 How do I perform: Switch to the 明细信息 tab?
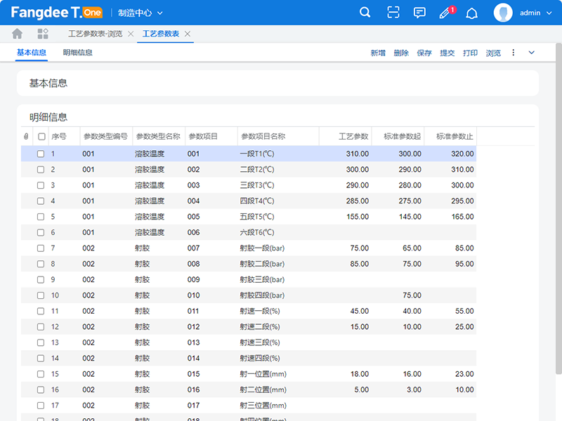pyautogui.click(x=79, y=52)
